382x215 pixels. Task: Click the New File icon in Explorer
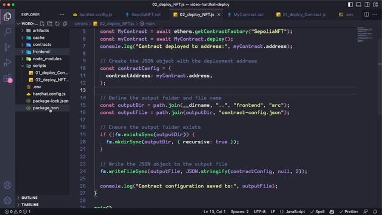point(42,24)
